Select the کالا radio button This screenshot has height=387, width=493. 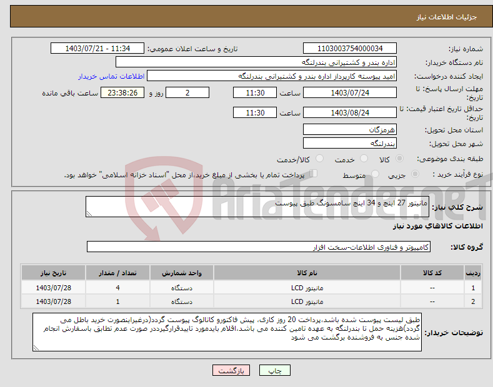tap(399, 159)
